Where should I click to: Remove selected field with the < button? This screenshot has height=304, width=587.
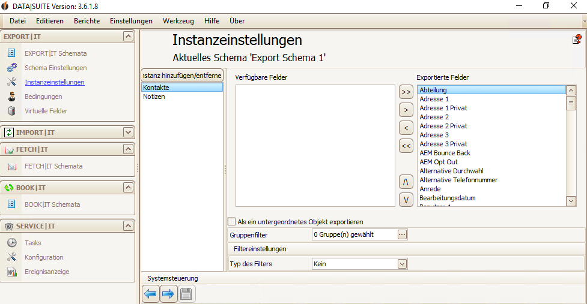click(406, 128)
